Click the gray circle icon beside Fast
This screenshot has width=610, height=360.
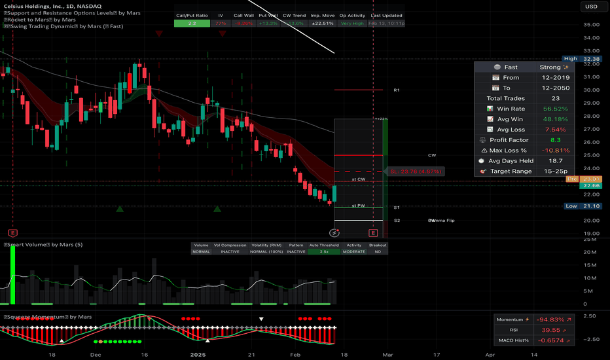pyautogui.click(x=497, y=67)
